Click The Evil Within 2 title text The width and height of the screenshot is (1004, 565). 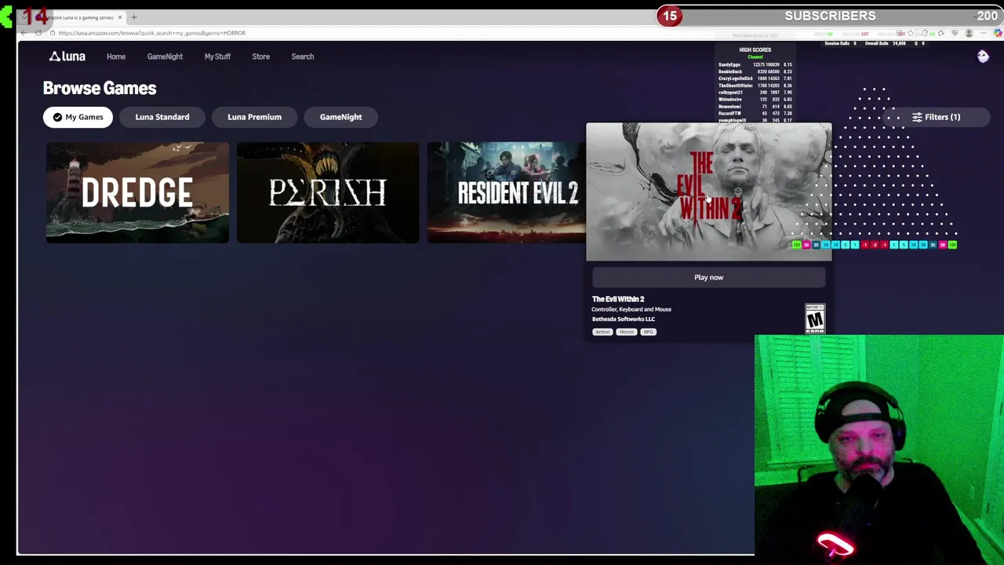pos(618,299)
